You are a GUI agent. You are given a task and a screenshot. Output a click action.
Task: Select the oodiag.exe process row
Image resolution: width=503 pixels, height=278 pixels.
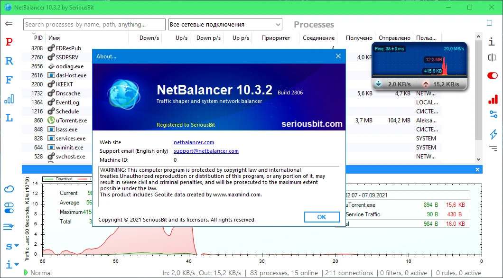[232, 66]
